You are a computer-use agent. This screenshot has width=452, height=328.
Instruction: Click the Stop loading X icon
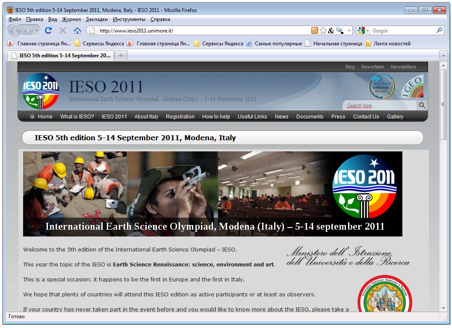63,30
